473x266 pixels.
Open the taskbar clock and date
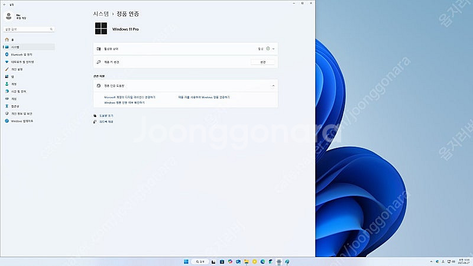pyautogui.click(x=464, y=261)
